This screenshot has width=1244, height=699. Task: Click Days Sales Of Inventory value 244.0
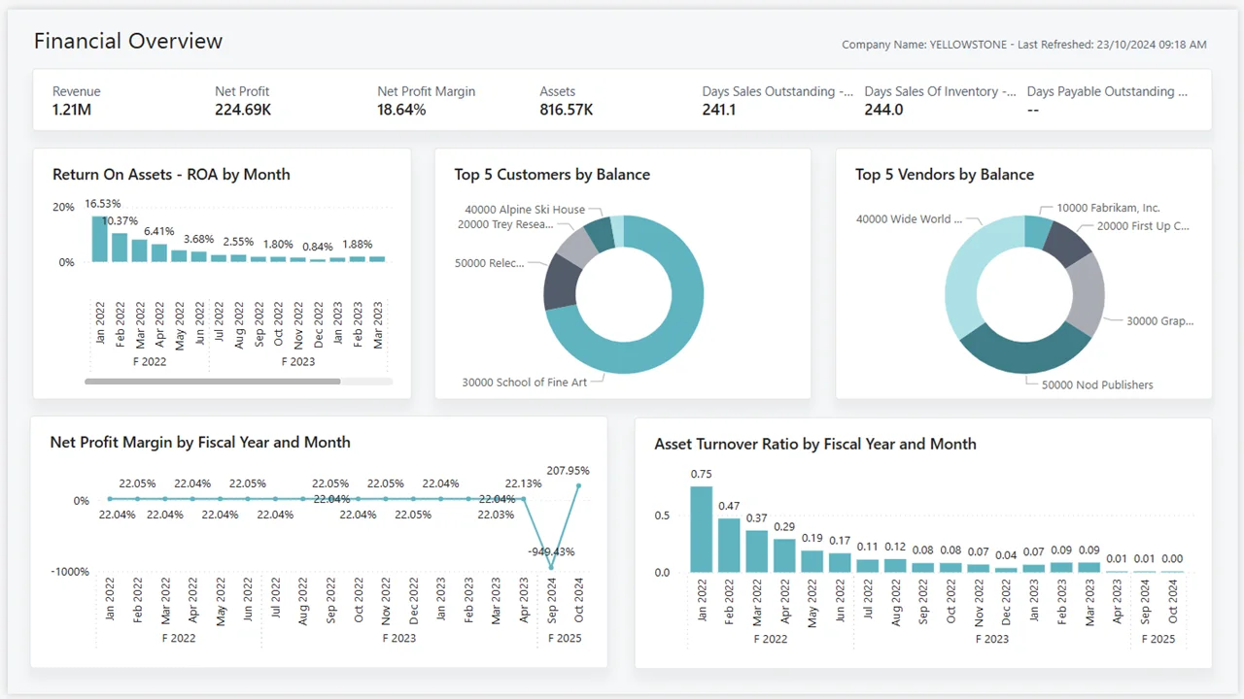[883, 110]
